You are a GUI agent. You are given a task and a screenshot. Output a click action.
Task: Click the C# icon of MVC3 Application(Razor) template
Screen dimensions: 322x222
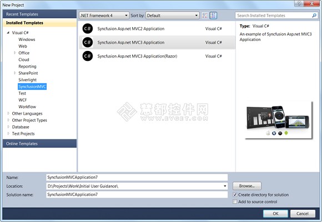[x=88, y=56]
